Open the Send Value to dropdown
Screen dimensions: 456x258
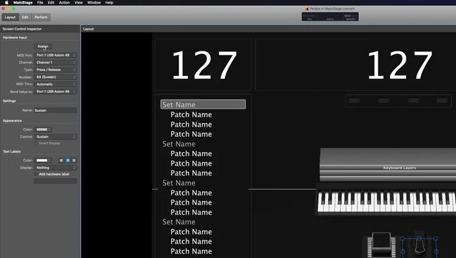[55, 92]
